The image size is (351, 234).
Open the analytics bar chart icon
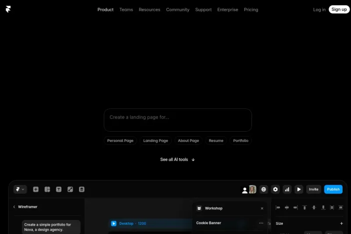pos(287,190)
